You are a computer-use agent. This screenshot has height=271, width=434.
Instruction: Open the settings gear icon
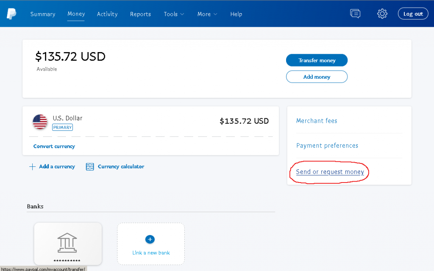pyautogui.click(x=382, y=14)
